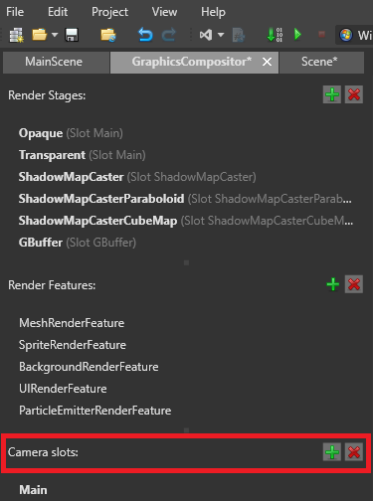The width and height of the screenshot is (373, 501).
Task: Remove the selected render stage with the red X
Action: point(354,94)
